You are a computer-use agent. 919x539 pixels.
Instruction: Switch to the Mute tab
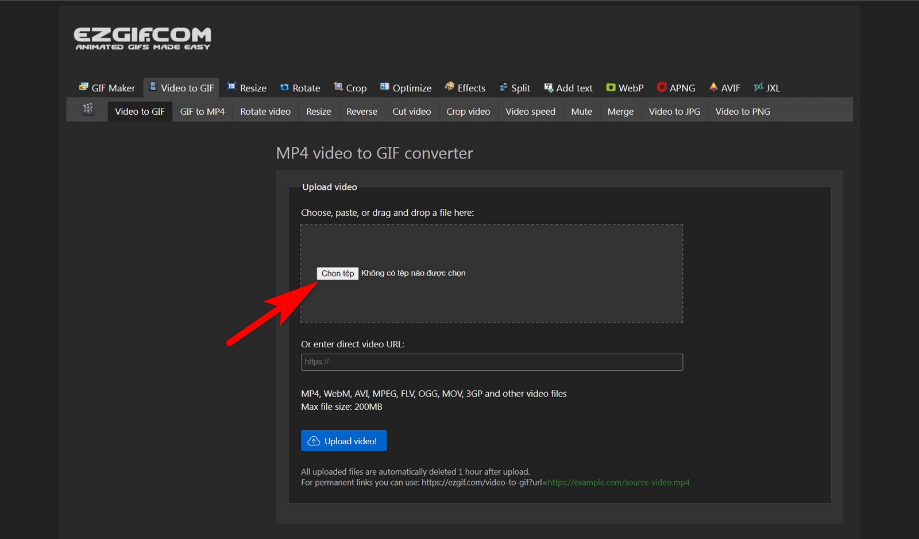pos(581,111)
